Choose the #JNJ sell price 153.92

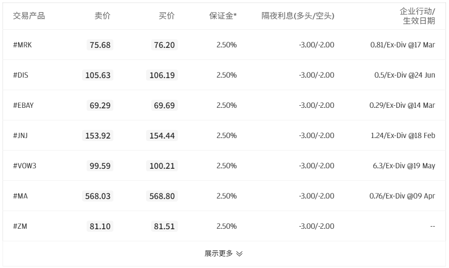[98, 136]
